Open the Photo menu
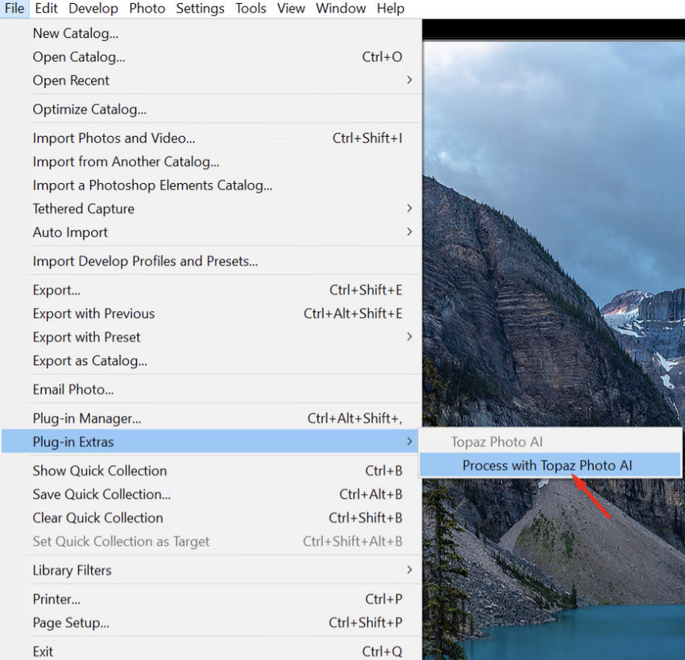Screen dimensions: 685x660 pos(147,9)
